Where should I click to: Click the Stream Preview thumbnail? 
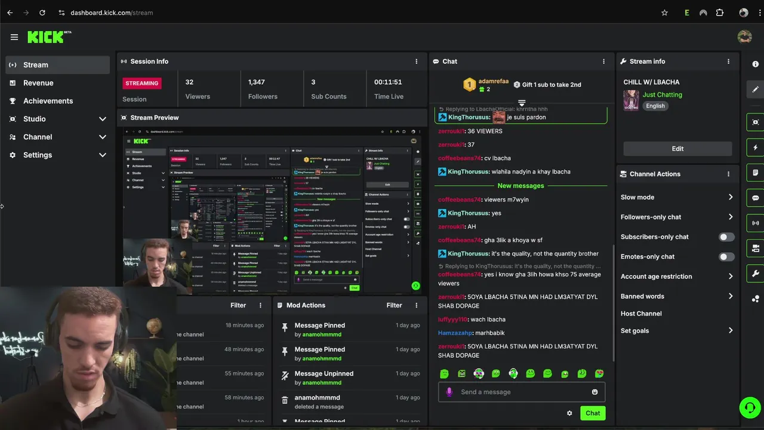click(272, 210)
